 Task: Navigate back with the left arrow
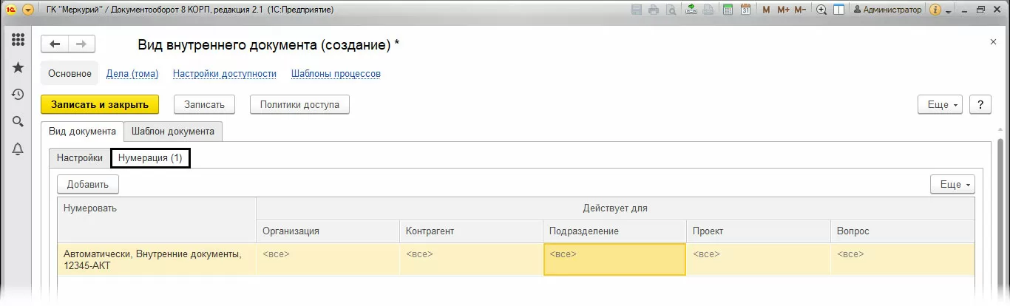(x=55, y=44)
